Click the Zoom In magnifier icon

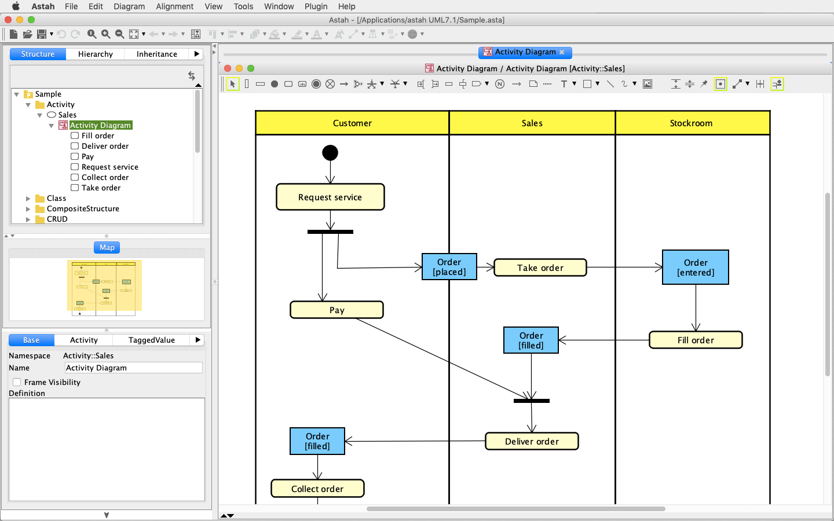coord(106,34)
